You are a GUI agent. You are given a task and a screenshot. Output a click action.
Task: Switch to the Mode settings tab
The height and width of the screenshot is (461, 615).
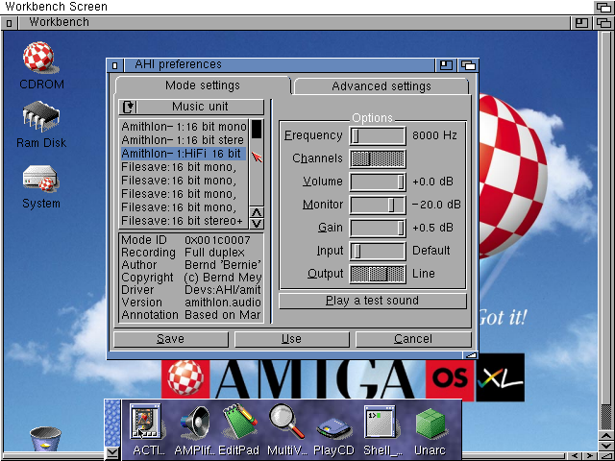pyautogui.click(x=203, y=85)
